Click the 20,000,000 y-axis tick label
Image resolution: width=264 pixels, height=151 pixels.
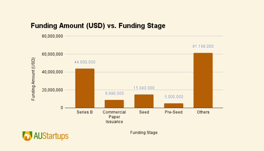tap(53, 90)
